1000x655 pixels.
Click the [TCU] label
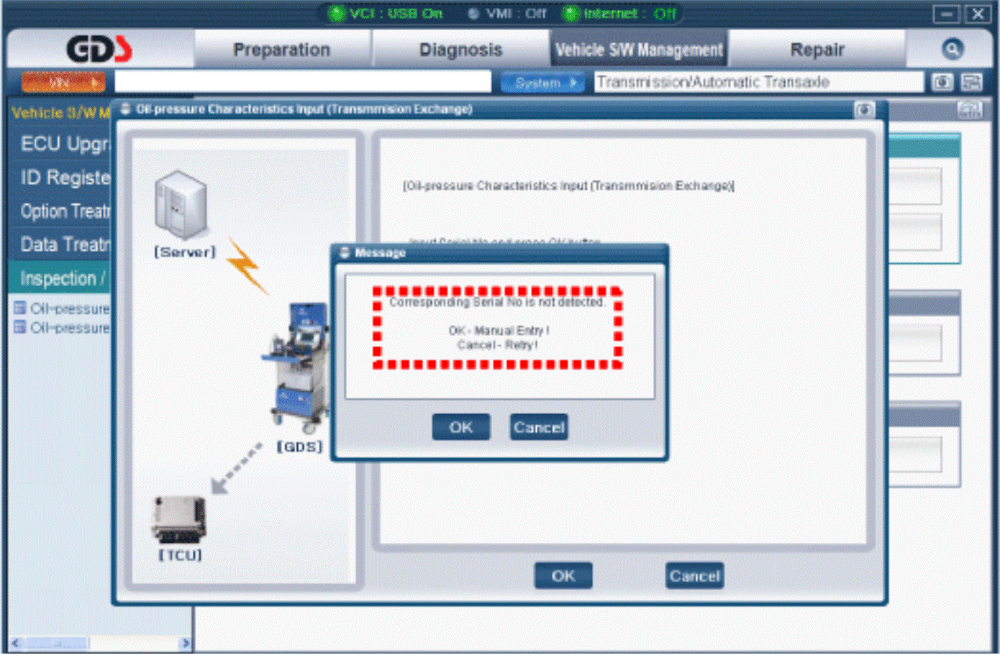[x=180, y=556]
